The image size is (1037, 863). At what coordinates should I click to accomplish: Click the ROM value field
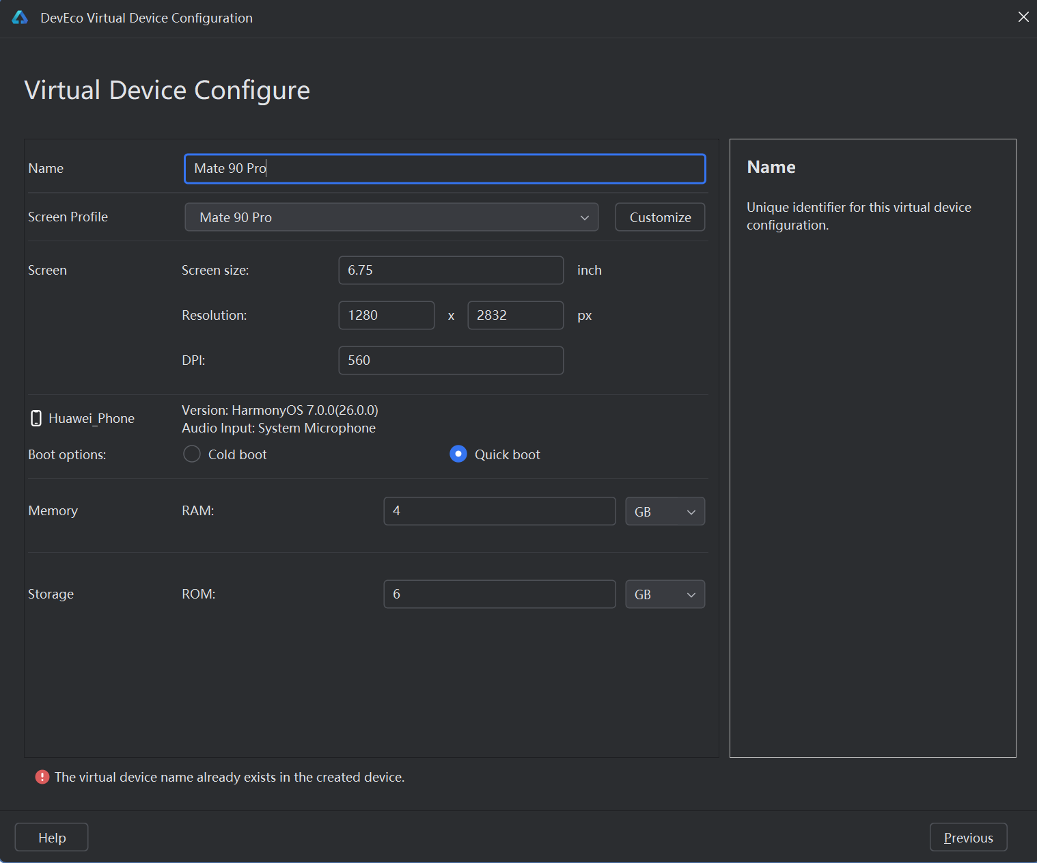click(x=499, y=594)
